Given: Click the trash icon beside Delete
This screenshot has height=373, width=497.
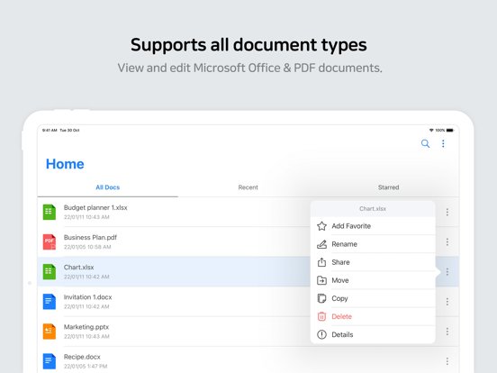Looking at the screenshot, I should [321, 316].
